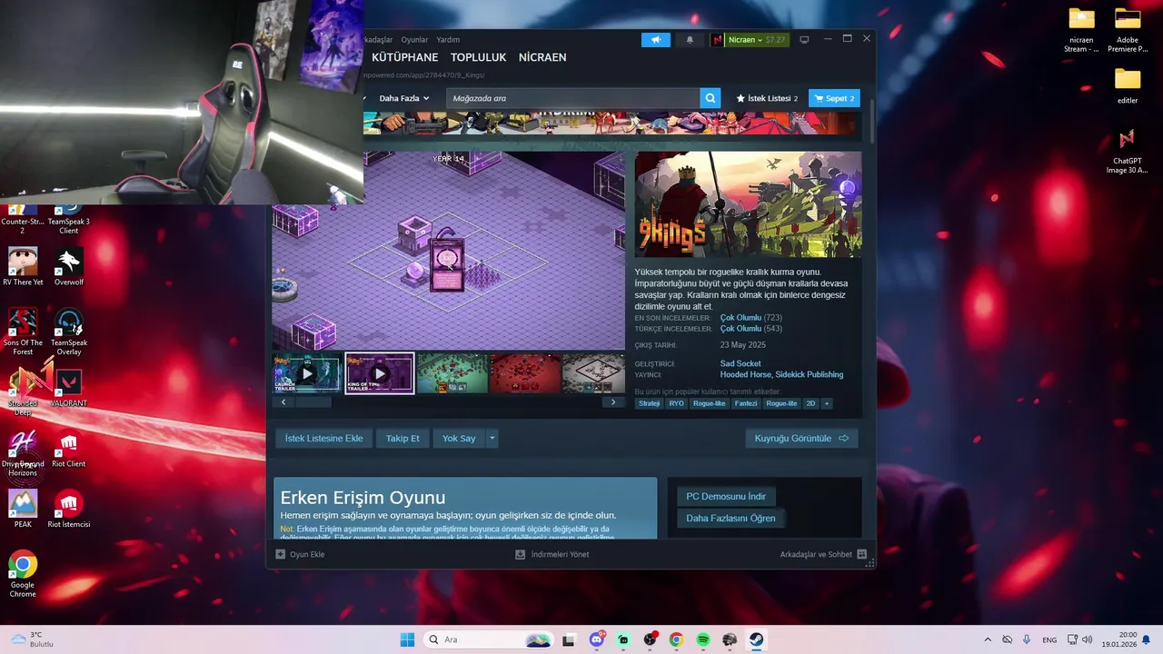Go to the TOPLULUK tab

[x=478, y=57]
